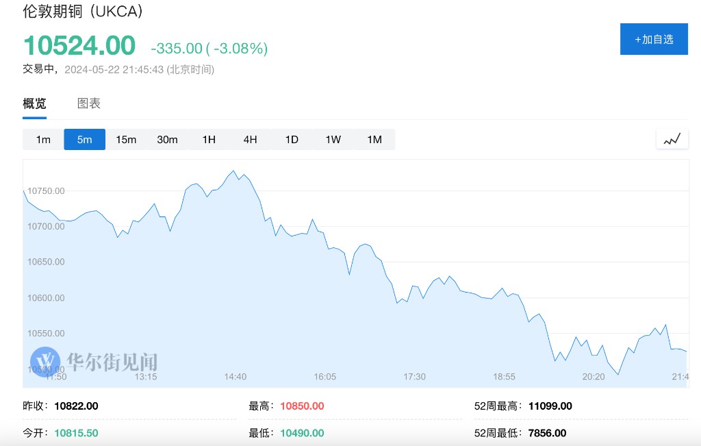The height and width of the screenshot is (446, 701).
Task: Click the 最高 value 10850.00
Action: coord(302,406)
